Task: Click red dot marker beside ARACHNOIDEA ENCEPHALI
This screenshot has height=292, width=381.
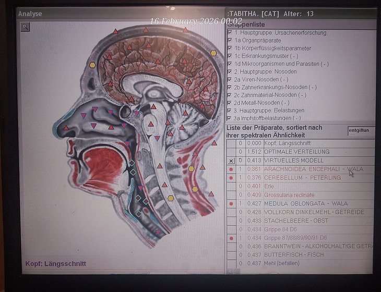Action: pos(231,169)
